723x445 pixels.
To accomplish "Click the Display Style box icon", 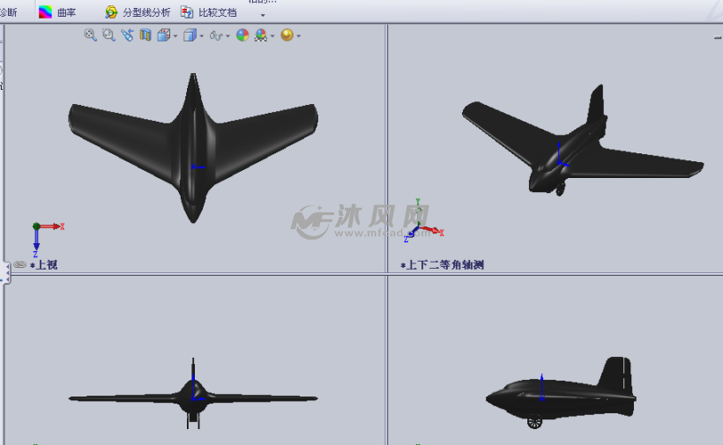I will pos(190,35).
